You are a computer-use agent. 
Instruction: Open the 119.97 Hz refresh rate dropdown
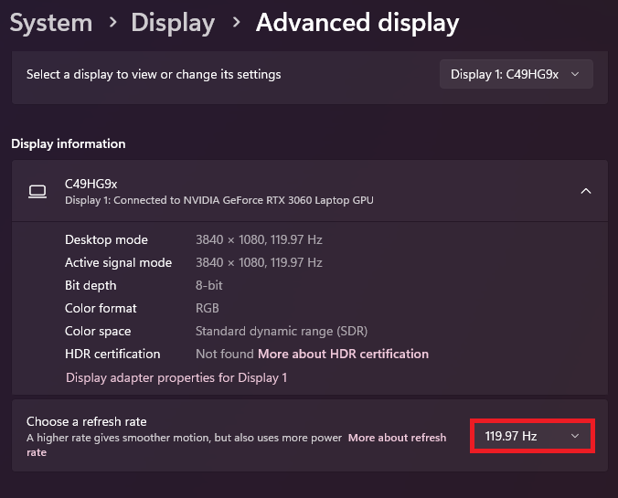(x=533, y=437)
